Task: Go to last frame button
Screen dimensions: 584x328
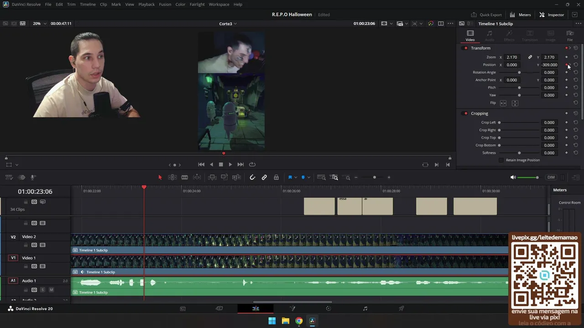Action: point(240,164)
